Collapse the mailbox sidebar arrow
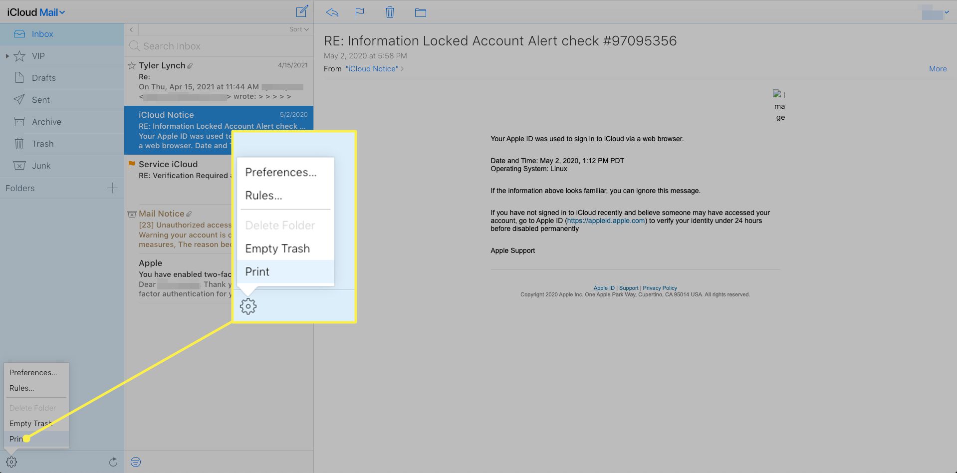 coord(131,29)
